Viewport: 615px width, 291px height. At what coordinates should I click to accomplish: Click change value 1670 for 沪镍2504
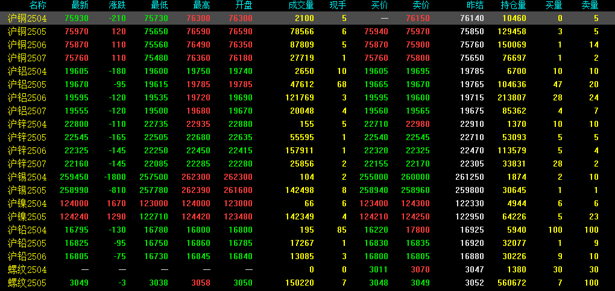117,203
